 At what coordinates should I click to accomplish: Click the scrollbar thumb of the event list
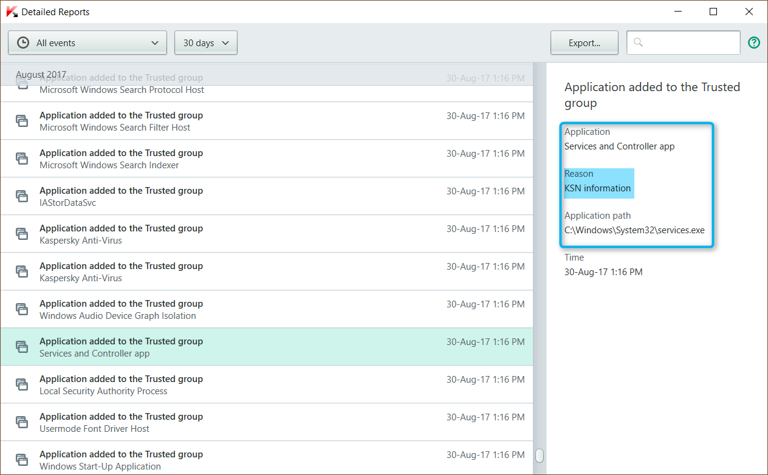(539, 456)
